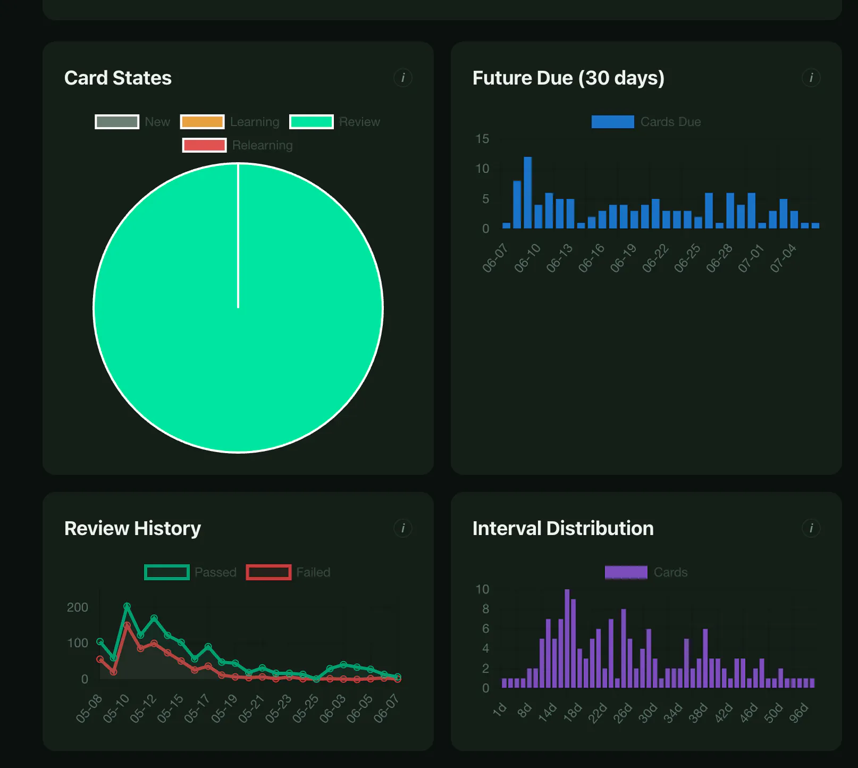This screenshot has height=768, width=858.
Task: Click the Future Due (30 days) heading
Action: tap(569, 78)
